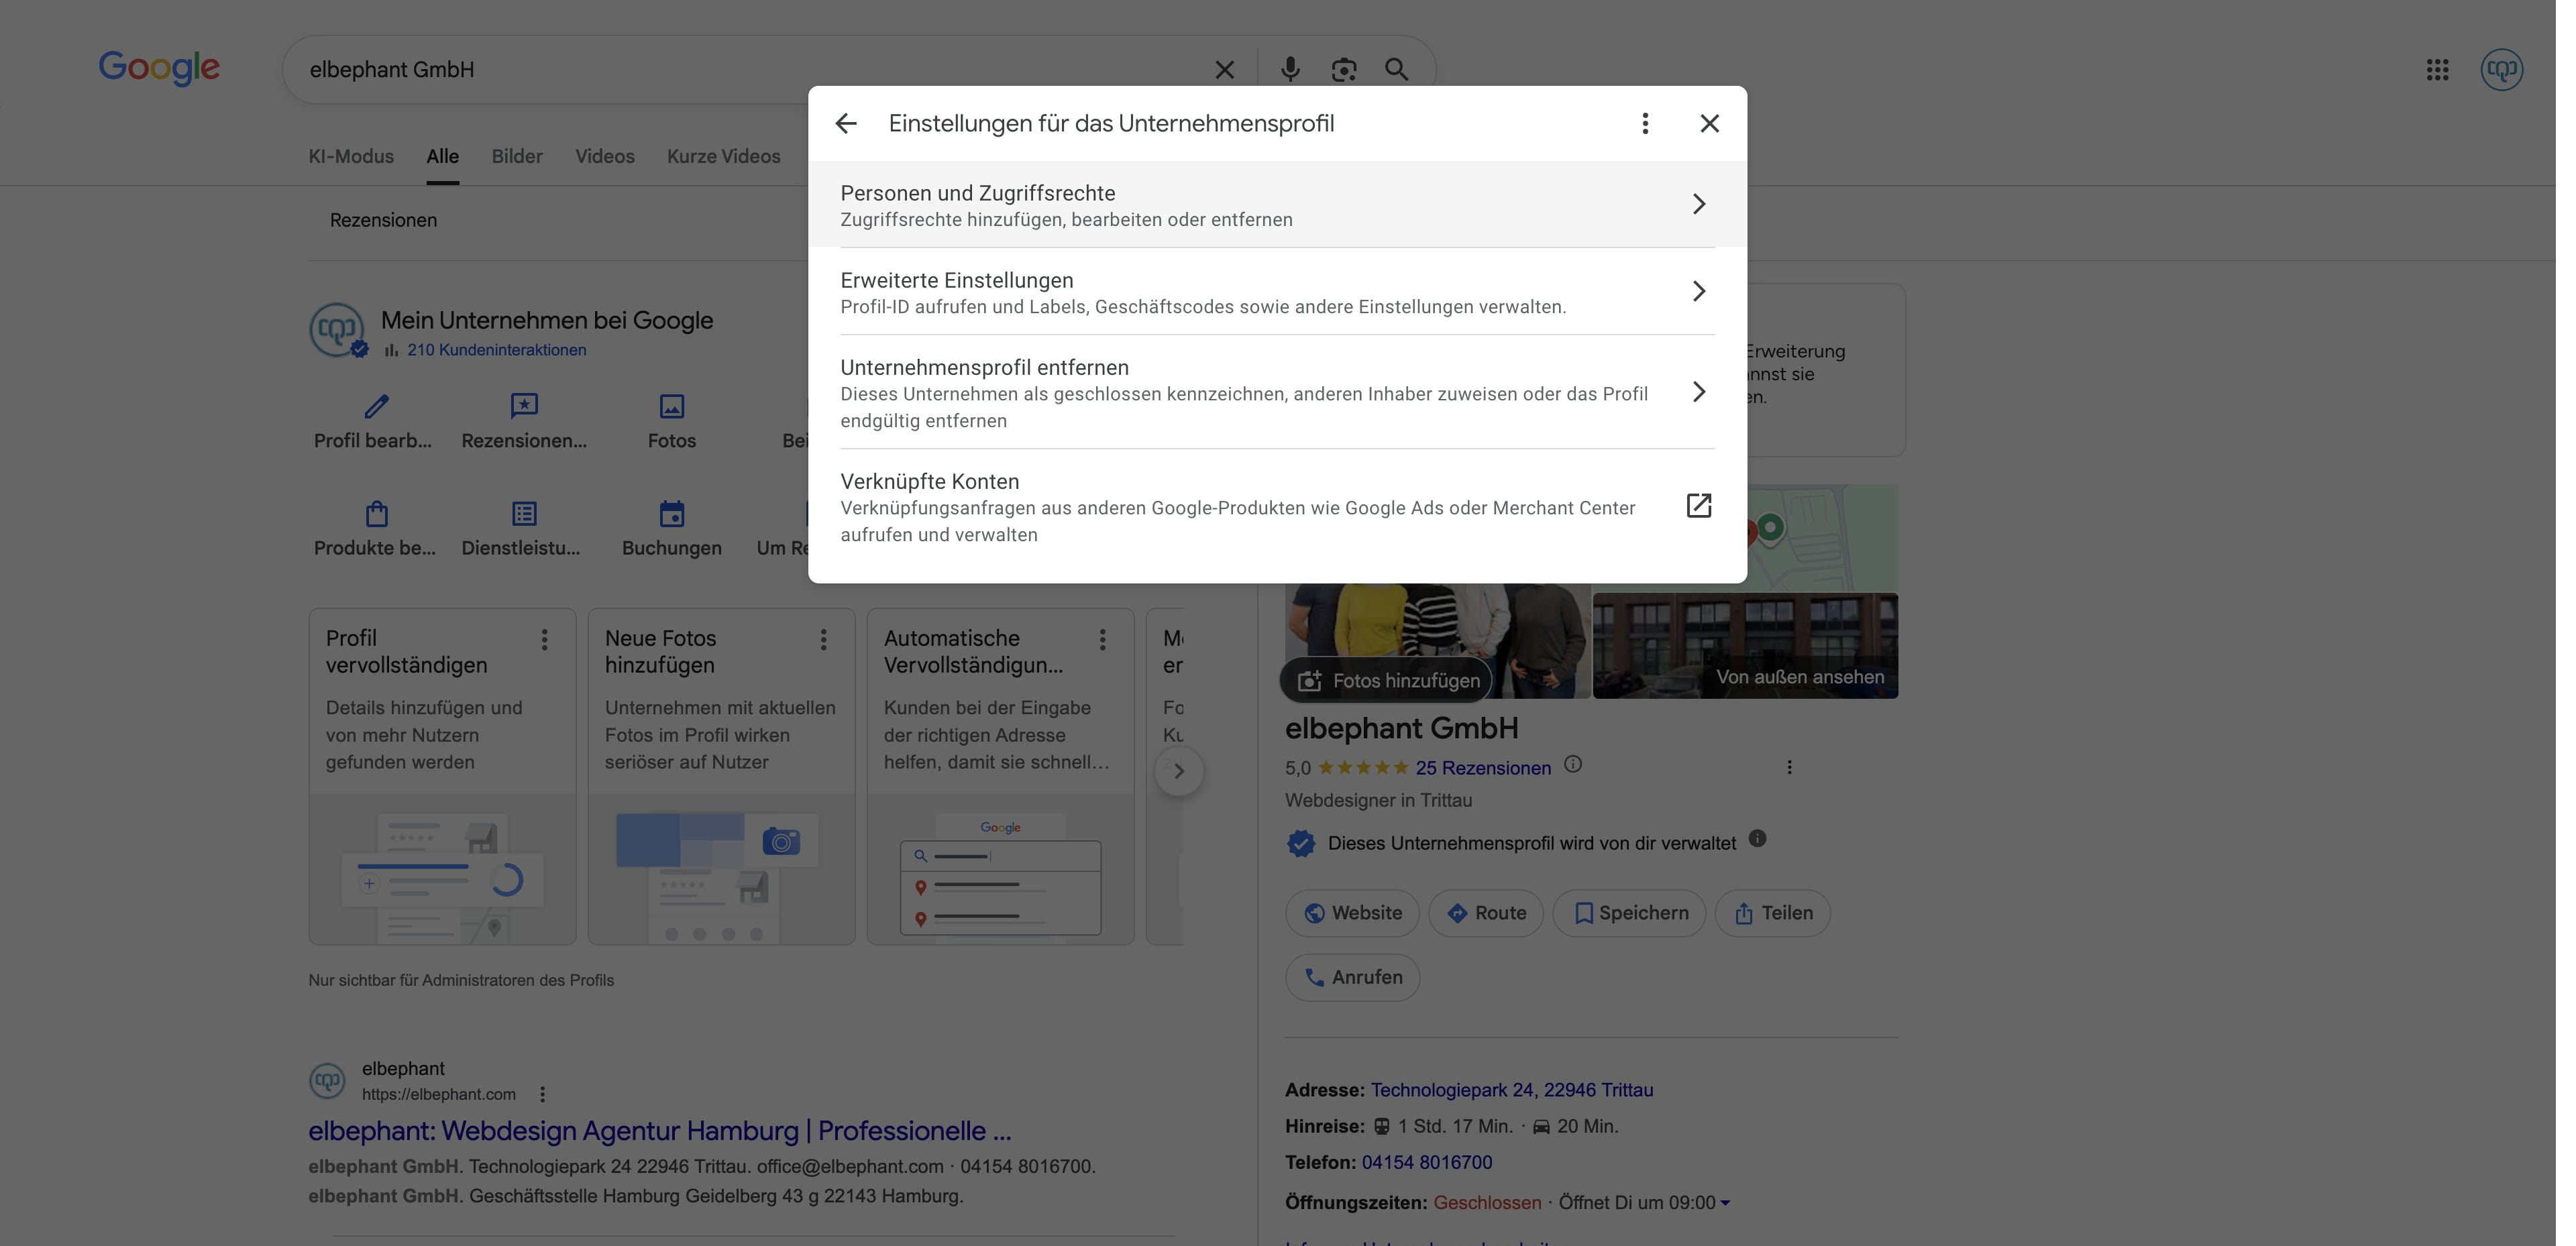Click the Speichern button
Screen dimensions: 2576x1246
[1629, 913]
